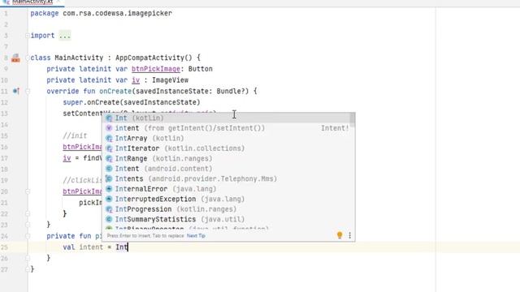Click the AppCompatActivity() supertype on line 8

[154, 58]
